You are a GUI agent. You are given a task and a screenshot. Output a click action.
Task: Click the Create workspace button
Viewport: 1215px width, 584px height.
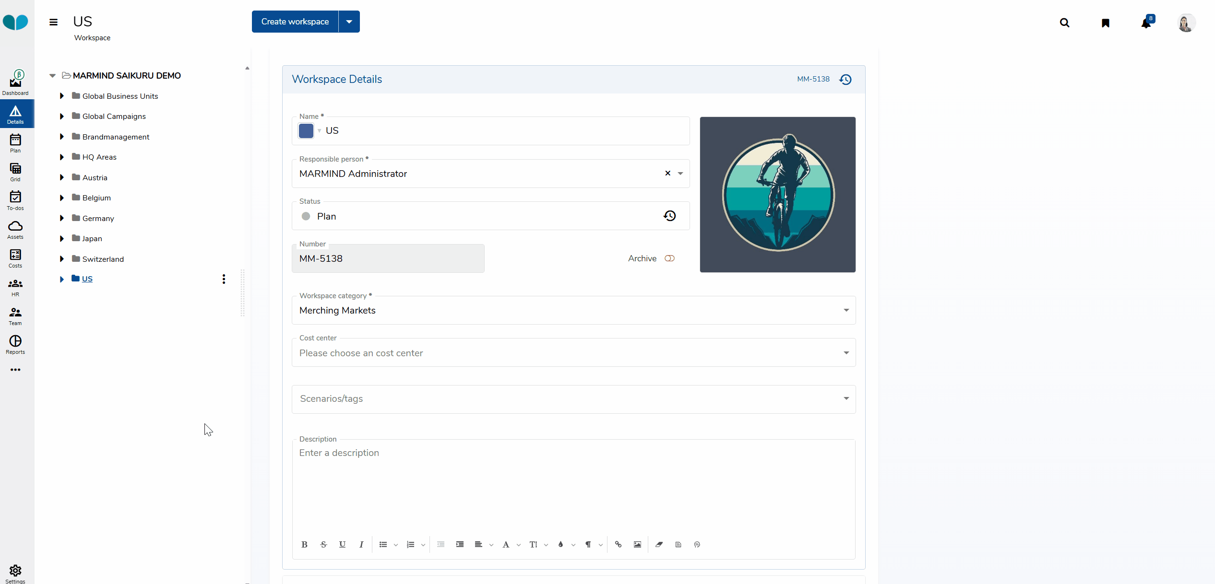(294, 22)
